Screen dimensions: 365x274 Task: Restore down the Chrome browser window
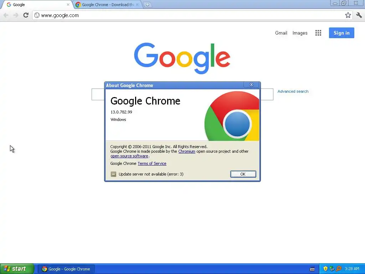click(x=344, y=3)
